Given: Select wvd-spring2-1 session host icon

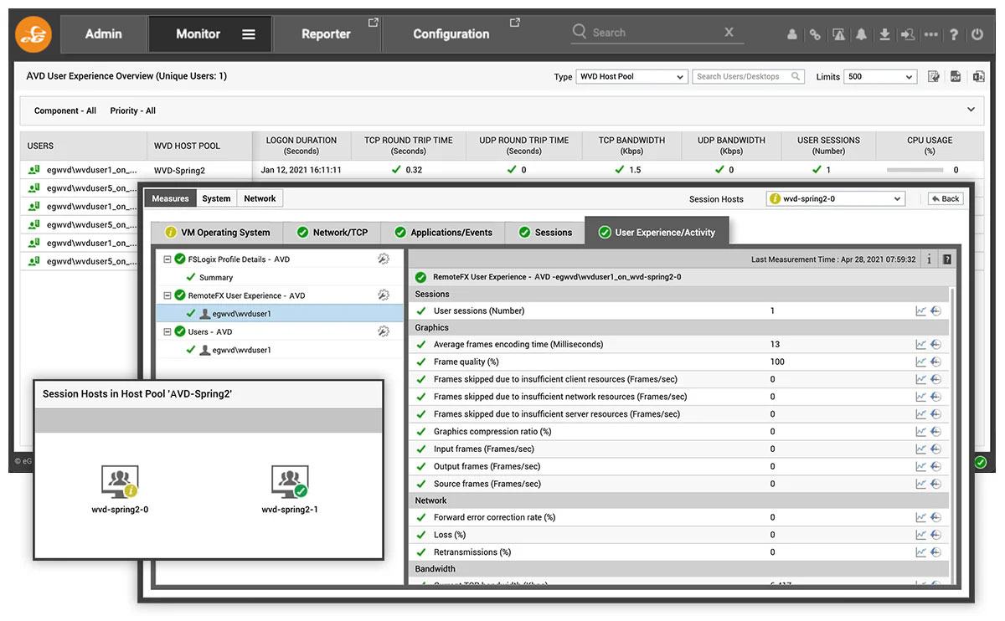Looking at the screenshot, I should (290, 482).
